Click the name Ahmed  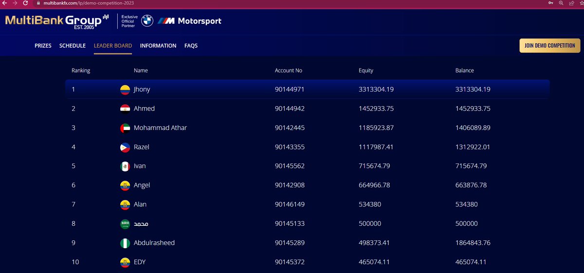(x=144, y=109)
